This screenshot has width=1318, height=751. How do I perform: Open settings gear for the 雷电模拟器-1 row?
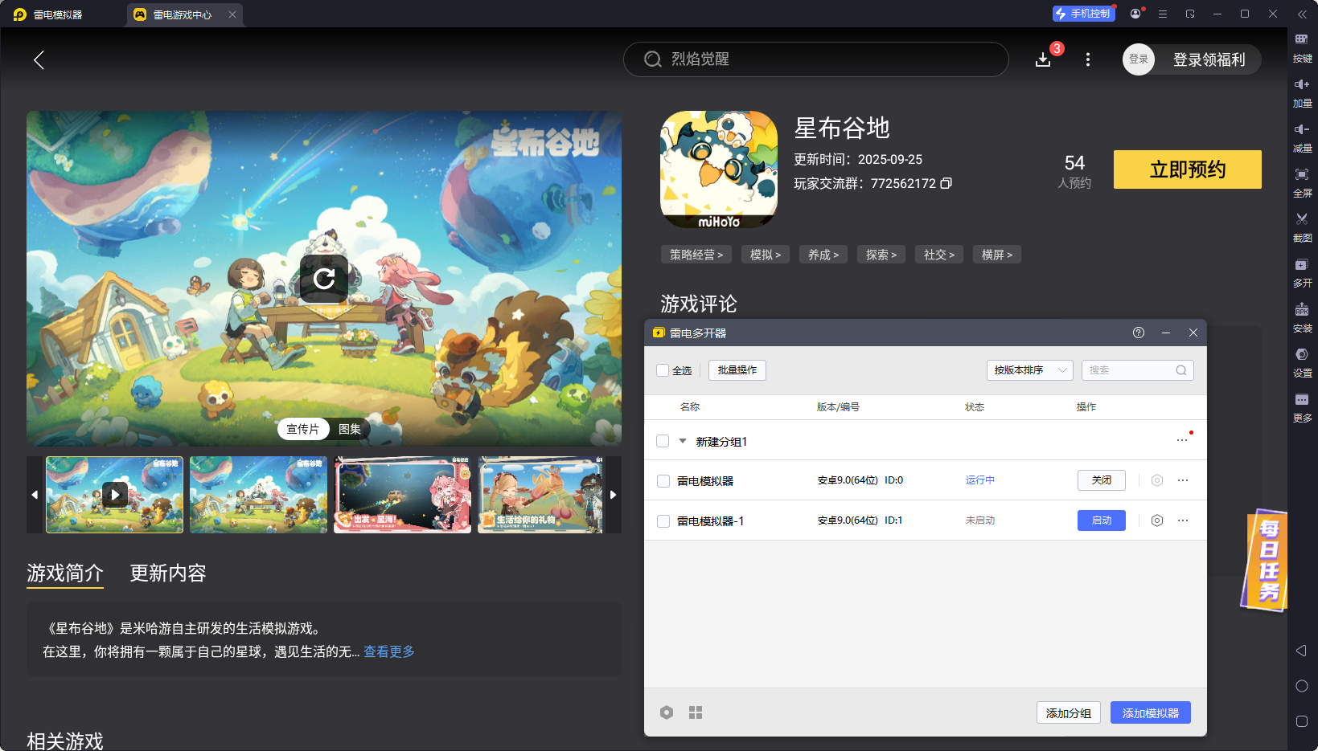pyautogui.click(x=1157, y=520)
